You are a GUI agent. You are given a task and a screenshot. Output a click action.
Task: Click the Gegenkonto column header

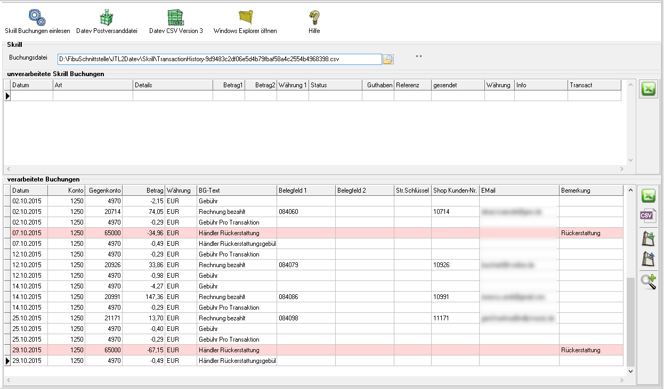(103, 191)
